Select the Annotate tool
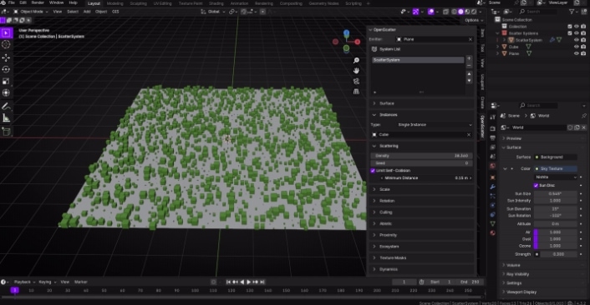 (x=6, y=107)
